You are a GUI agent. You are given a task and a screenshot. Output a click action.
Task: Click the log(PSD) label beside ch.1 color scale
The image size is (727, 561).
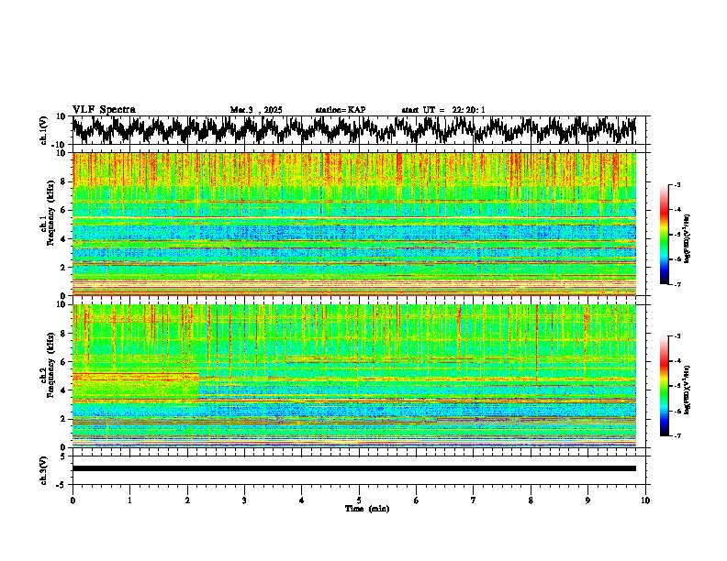pos(688,238)
